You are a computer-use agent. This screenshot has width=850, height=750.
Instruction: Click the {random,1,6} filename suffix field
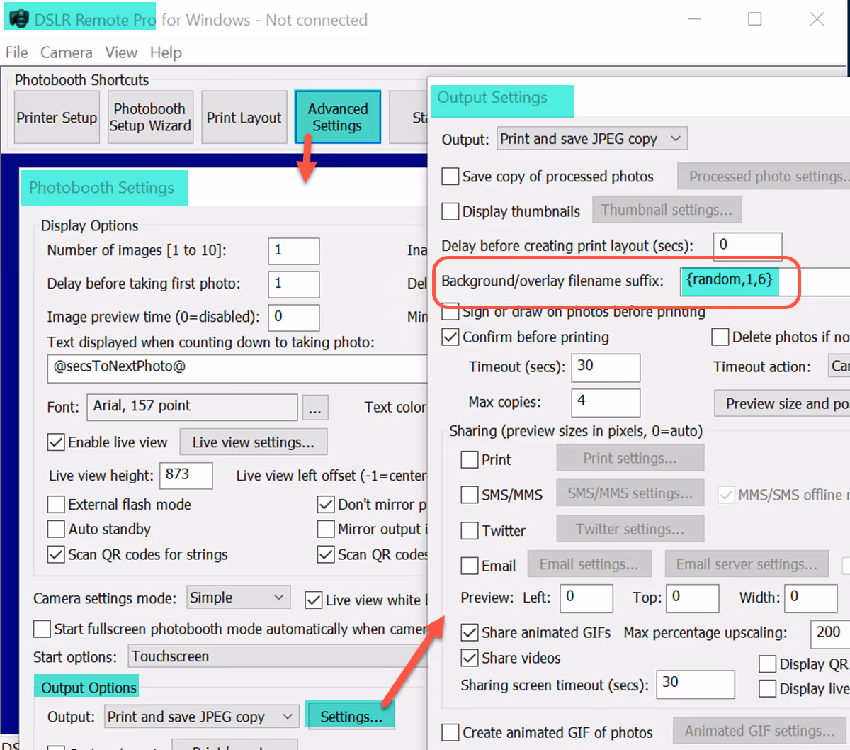(765, 281)
